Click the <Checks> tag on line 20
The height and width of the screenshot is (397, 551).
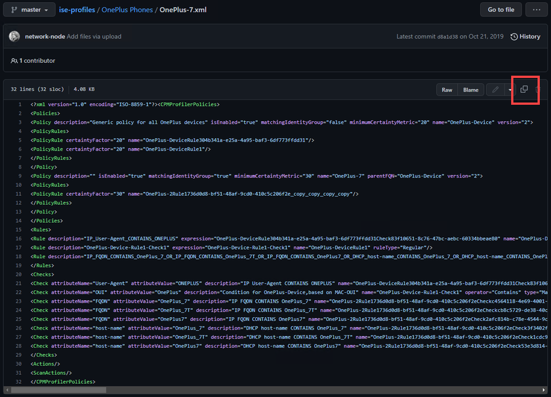coord(42,274)
